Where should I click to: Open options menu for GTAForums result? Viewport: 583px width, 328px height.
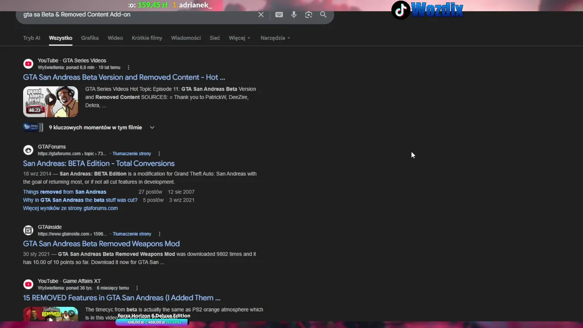(x=159, y=154)
